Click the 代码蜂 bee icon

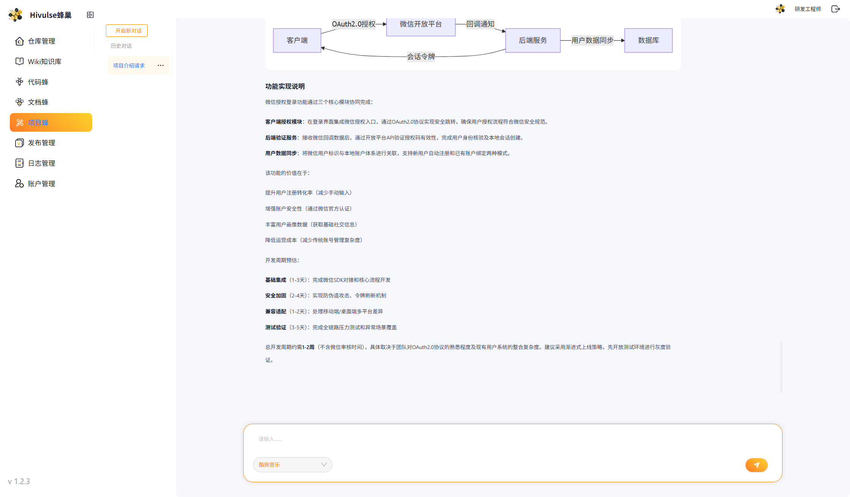(x=19, y=82)
